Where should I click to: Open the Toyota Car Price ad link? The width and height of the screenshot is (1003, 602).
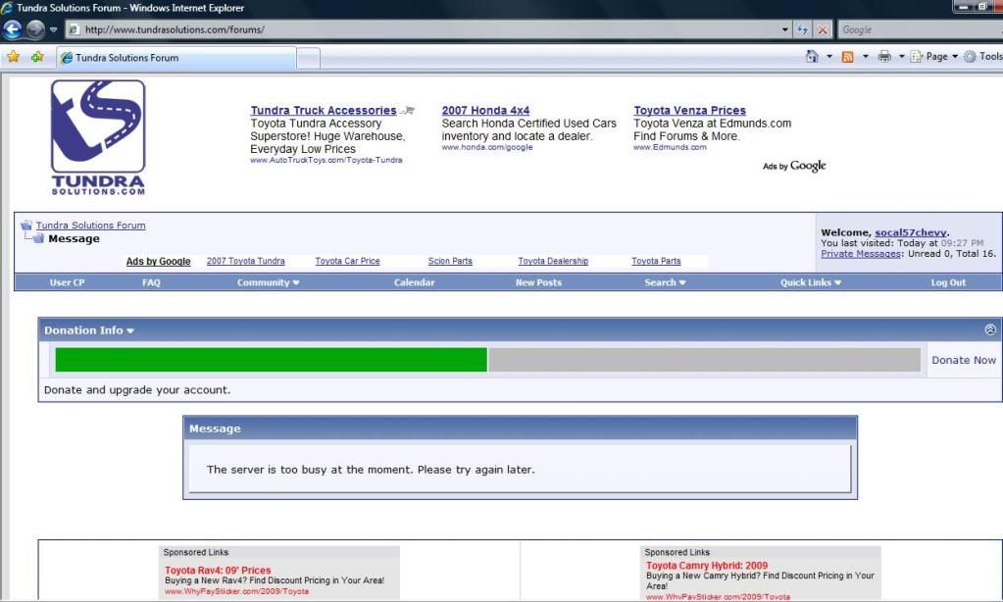click(x=347, y=261)
